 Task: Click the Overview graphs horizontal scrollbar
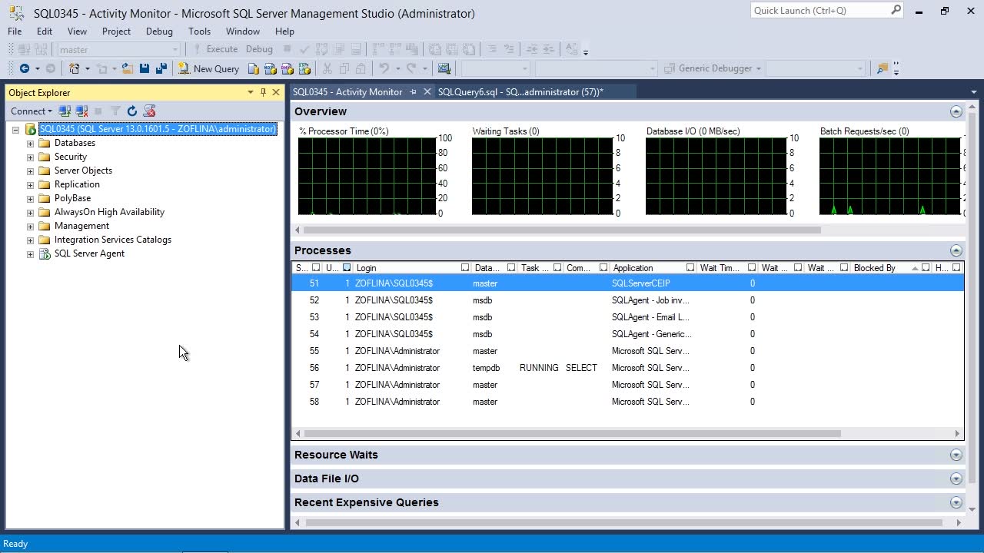562,230
